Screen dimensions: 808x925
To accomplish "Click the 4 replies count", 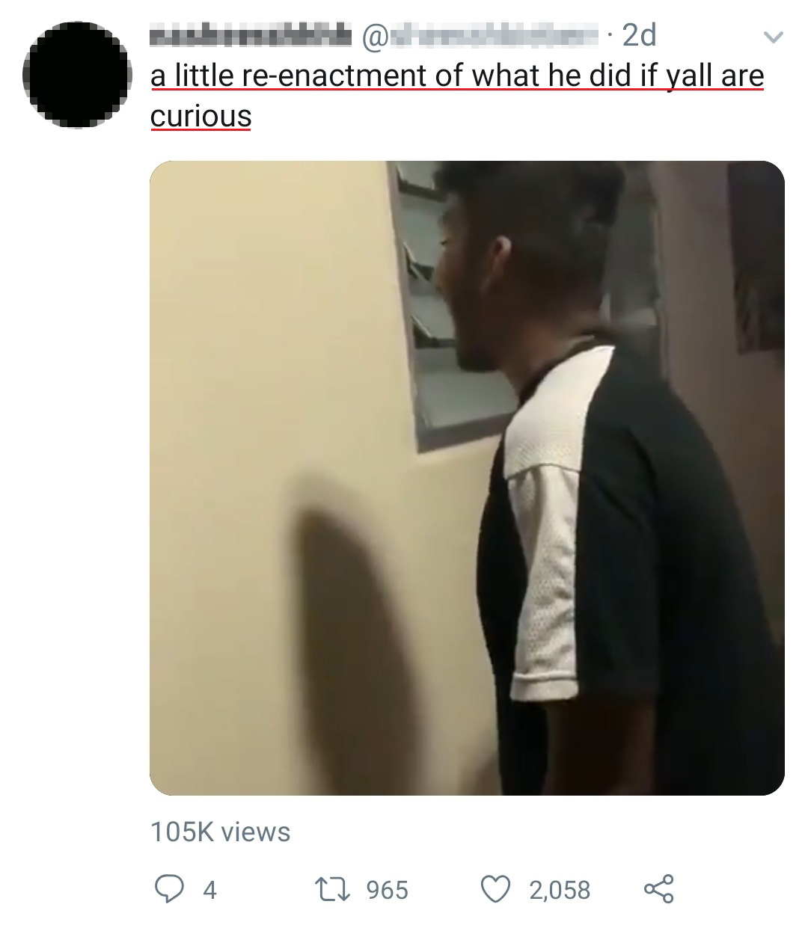I will [209, 890].
